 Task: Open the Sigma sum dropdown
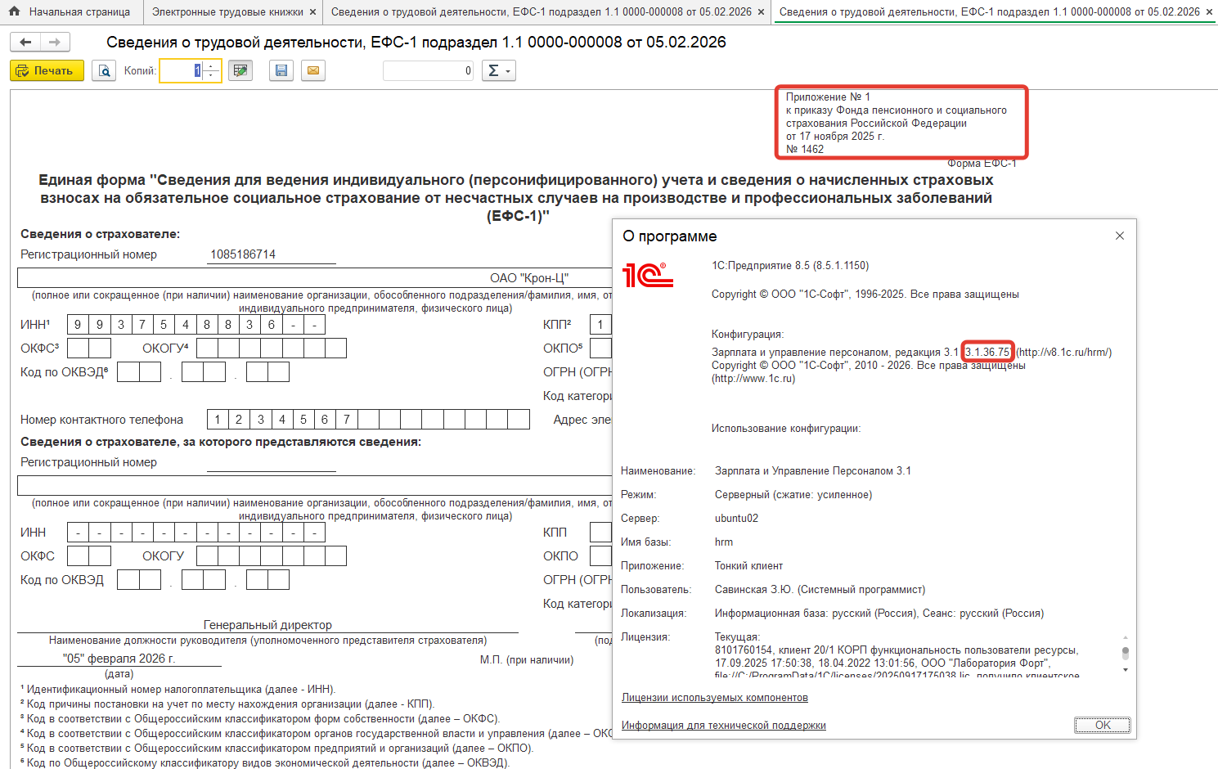click(x=498, y=71)
